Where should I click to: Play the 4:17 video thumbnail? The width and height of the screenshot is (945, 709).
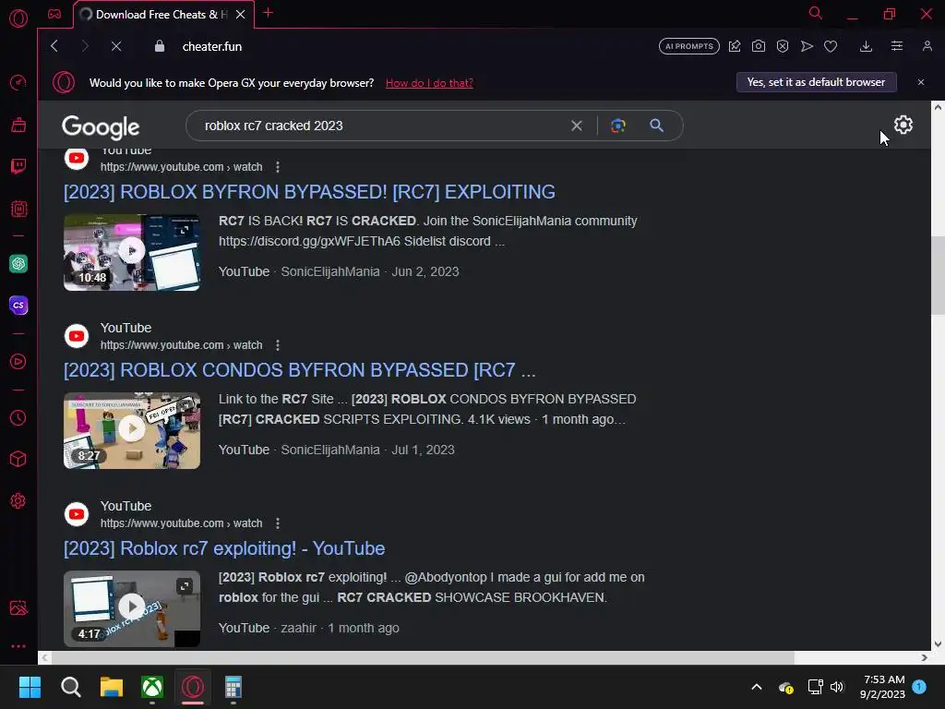pos(131,609)
